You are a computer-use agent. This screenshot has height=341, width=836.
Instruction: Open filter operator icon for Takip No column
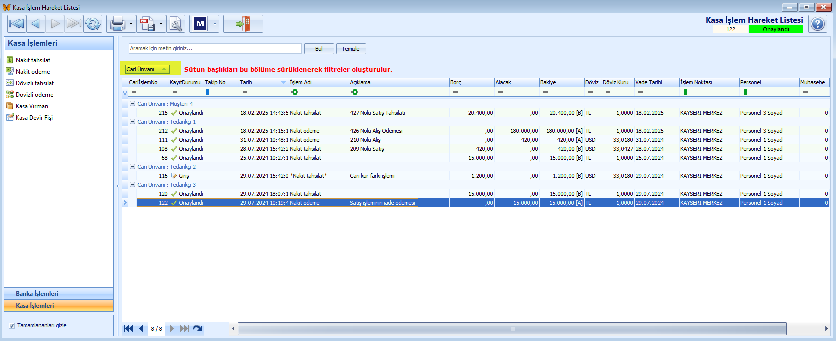210,92
